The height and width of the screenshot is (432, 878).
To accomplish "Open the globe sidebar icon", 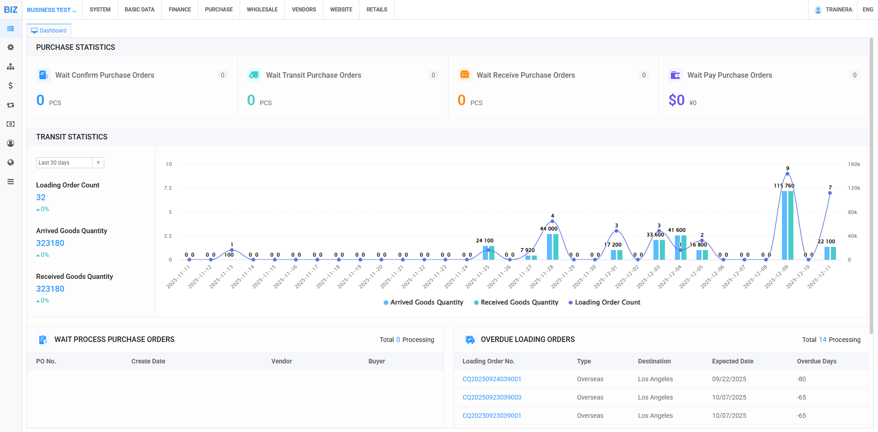I will point(11,163).
